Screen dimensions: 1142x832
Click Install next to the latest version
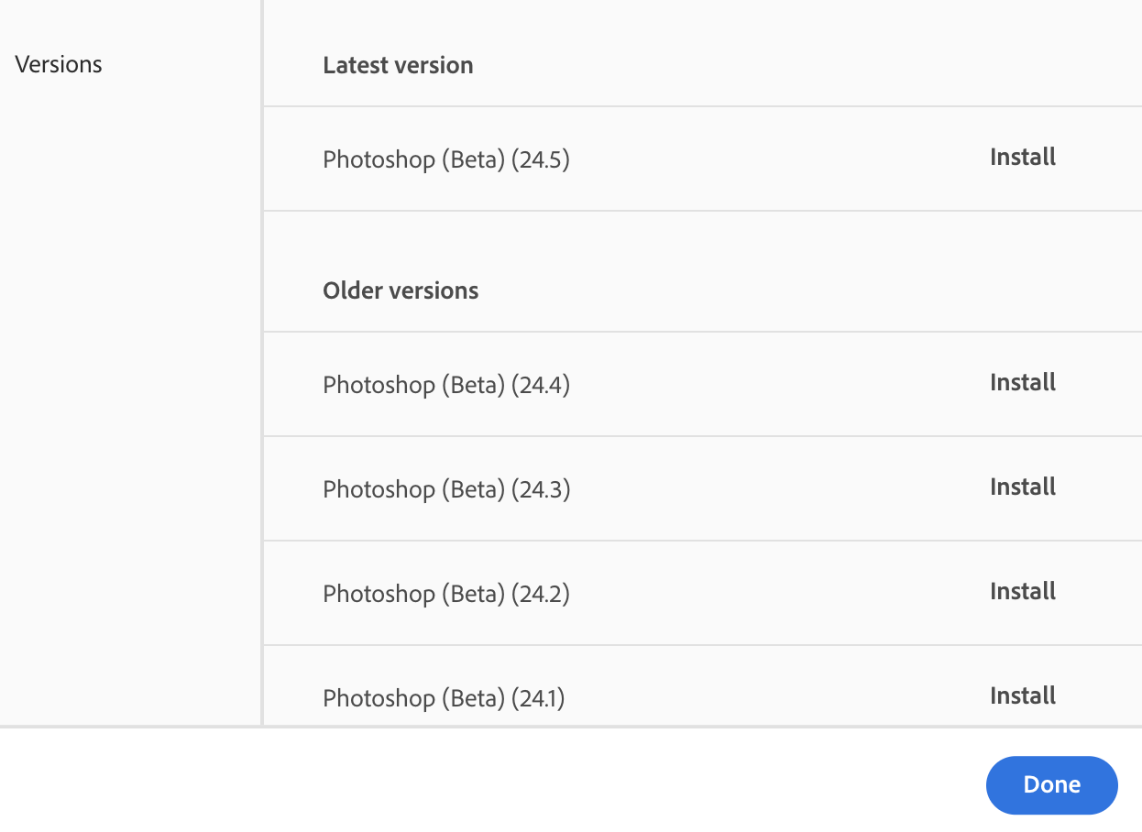[1022, 158]
